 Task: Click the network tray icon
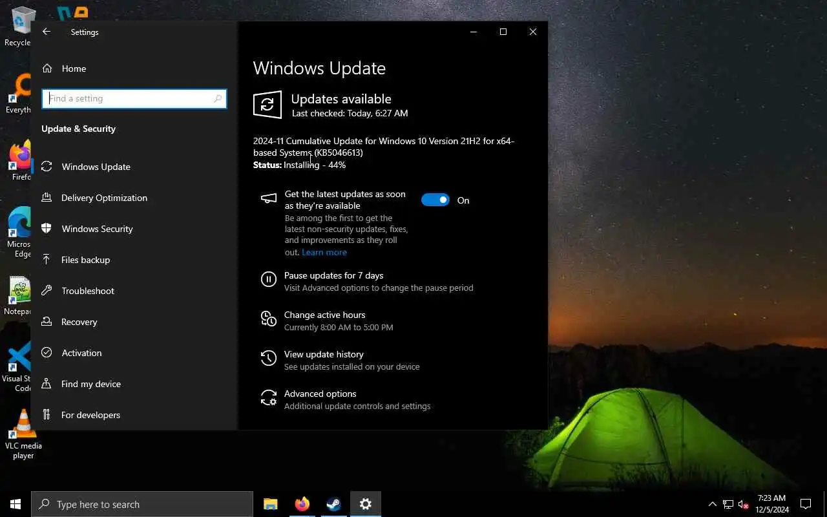pyautogui.click(x=728, y=504)
